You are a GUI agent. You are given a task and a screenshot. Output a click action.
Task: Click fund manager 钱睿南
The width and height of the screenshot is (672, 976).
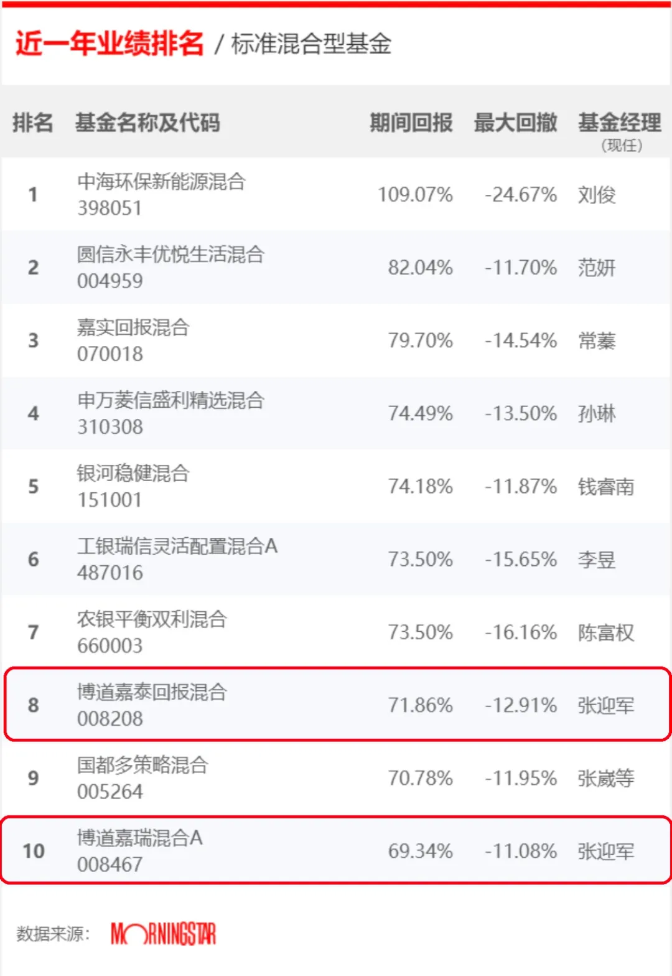(606, 487)
